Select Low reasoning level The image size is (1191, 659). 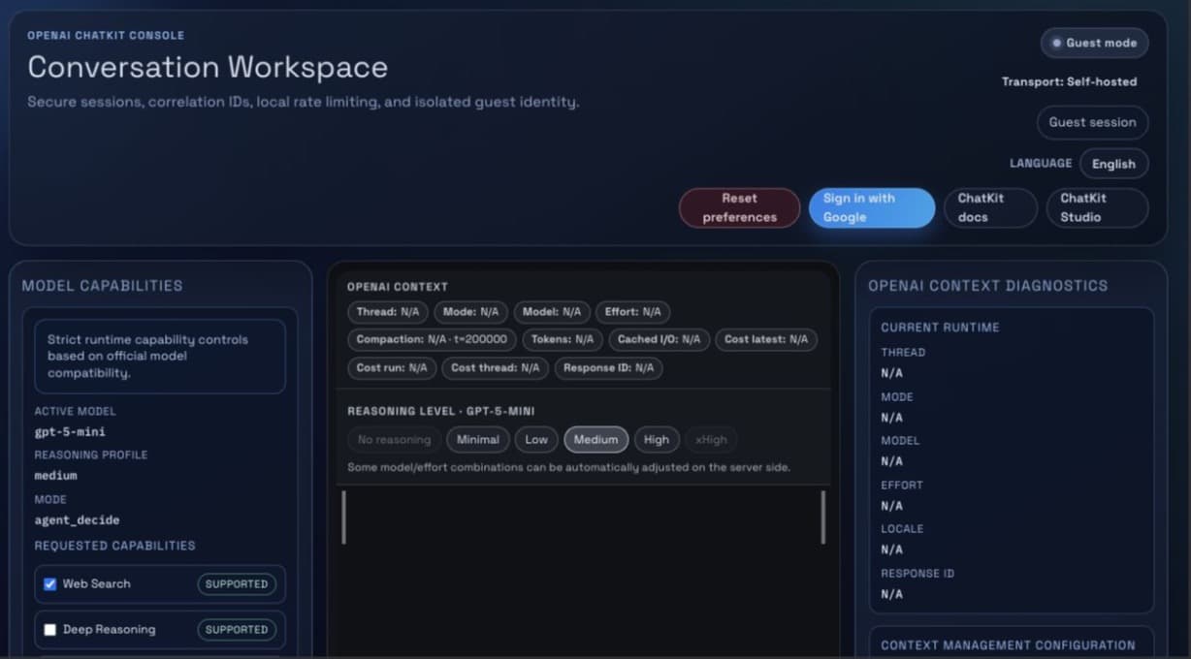[x=536, y=440]
